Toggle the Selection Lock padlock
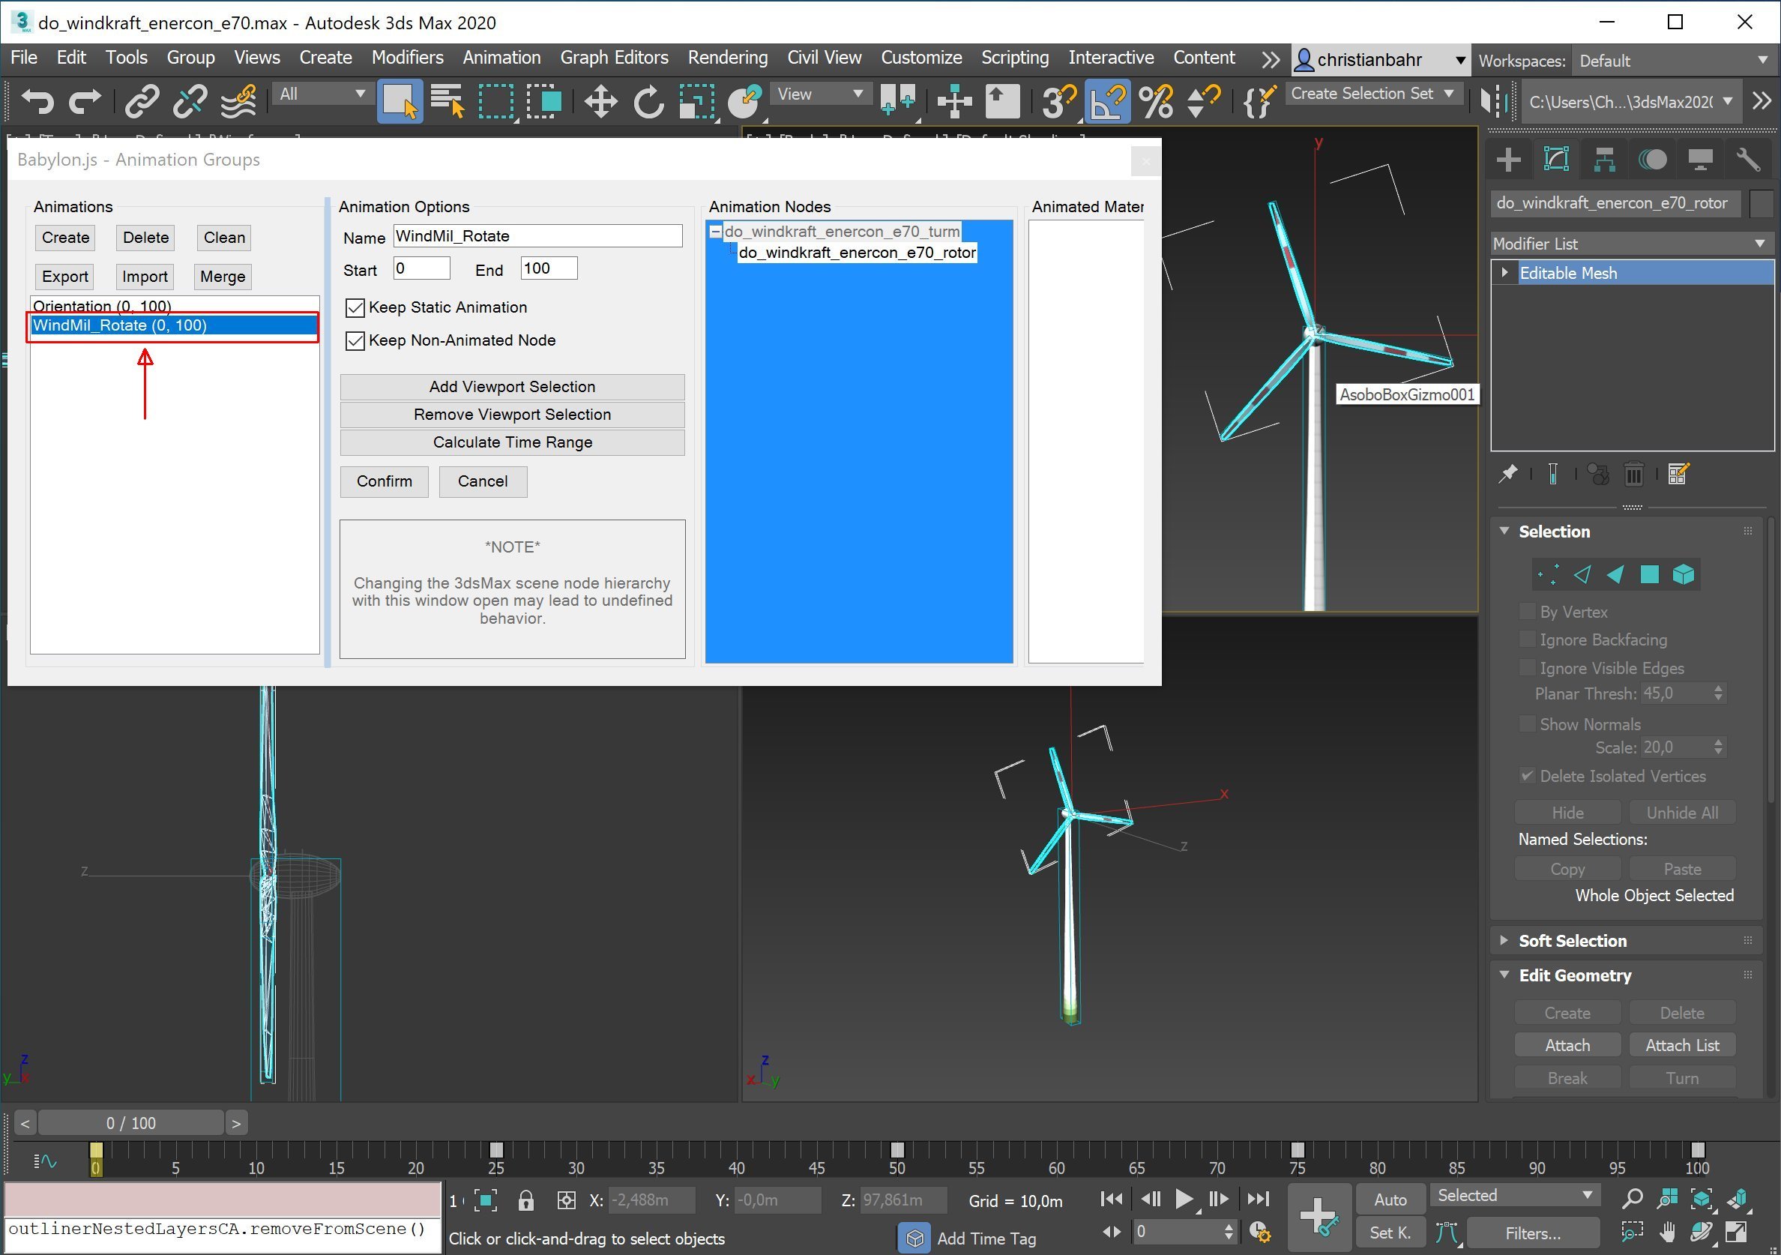This screenshot has height=1255, width=1781. coord(526,1201)
